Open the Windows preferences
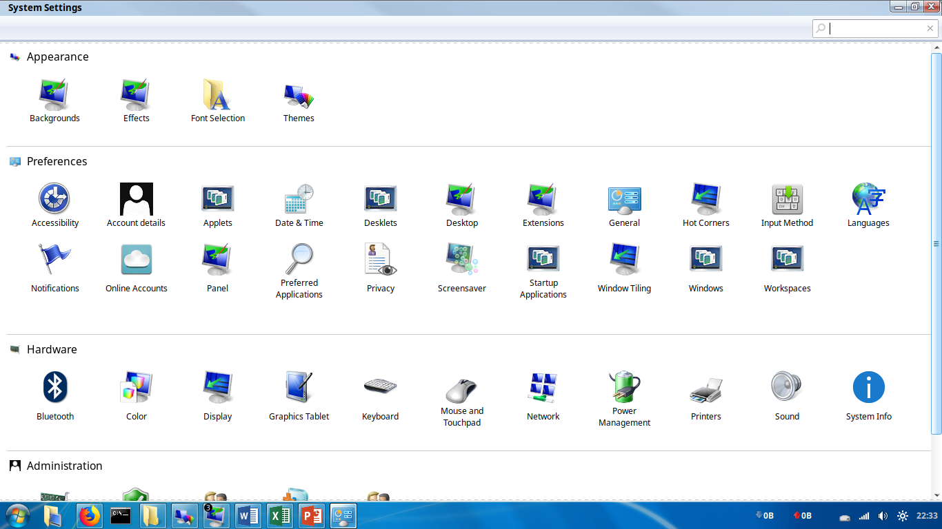This screenshot has height=529, width=942. point(706,270)
